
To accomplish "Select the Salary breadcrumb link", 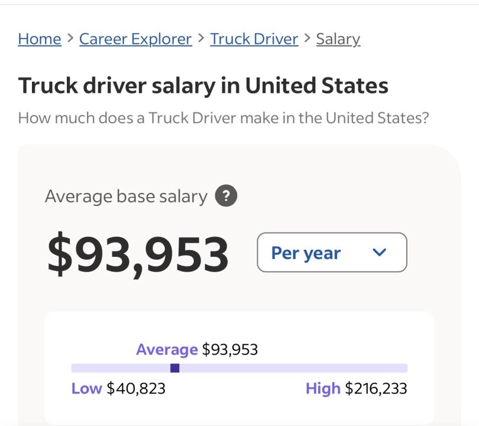I will pyautogui.click(x=338, y=39).
